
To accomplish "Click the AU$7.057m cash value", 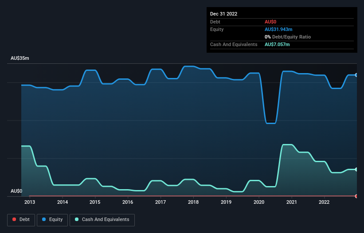I will point(277,44).
